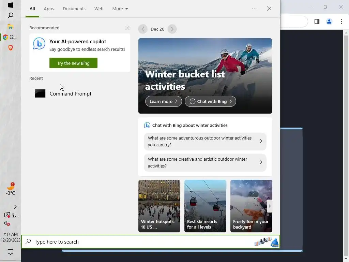Expand the More filter dropdown
Screen dimensions: 349x262
tap(120, 9)
